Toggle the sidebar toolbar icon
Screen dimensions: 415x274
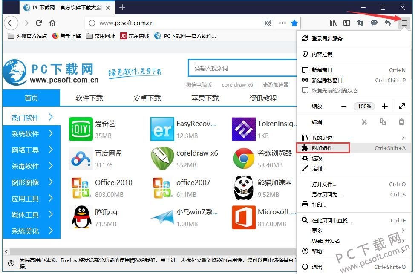[347, 23]
